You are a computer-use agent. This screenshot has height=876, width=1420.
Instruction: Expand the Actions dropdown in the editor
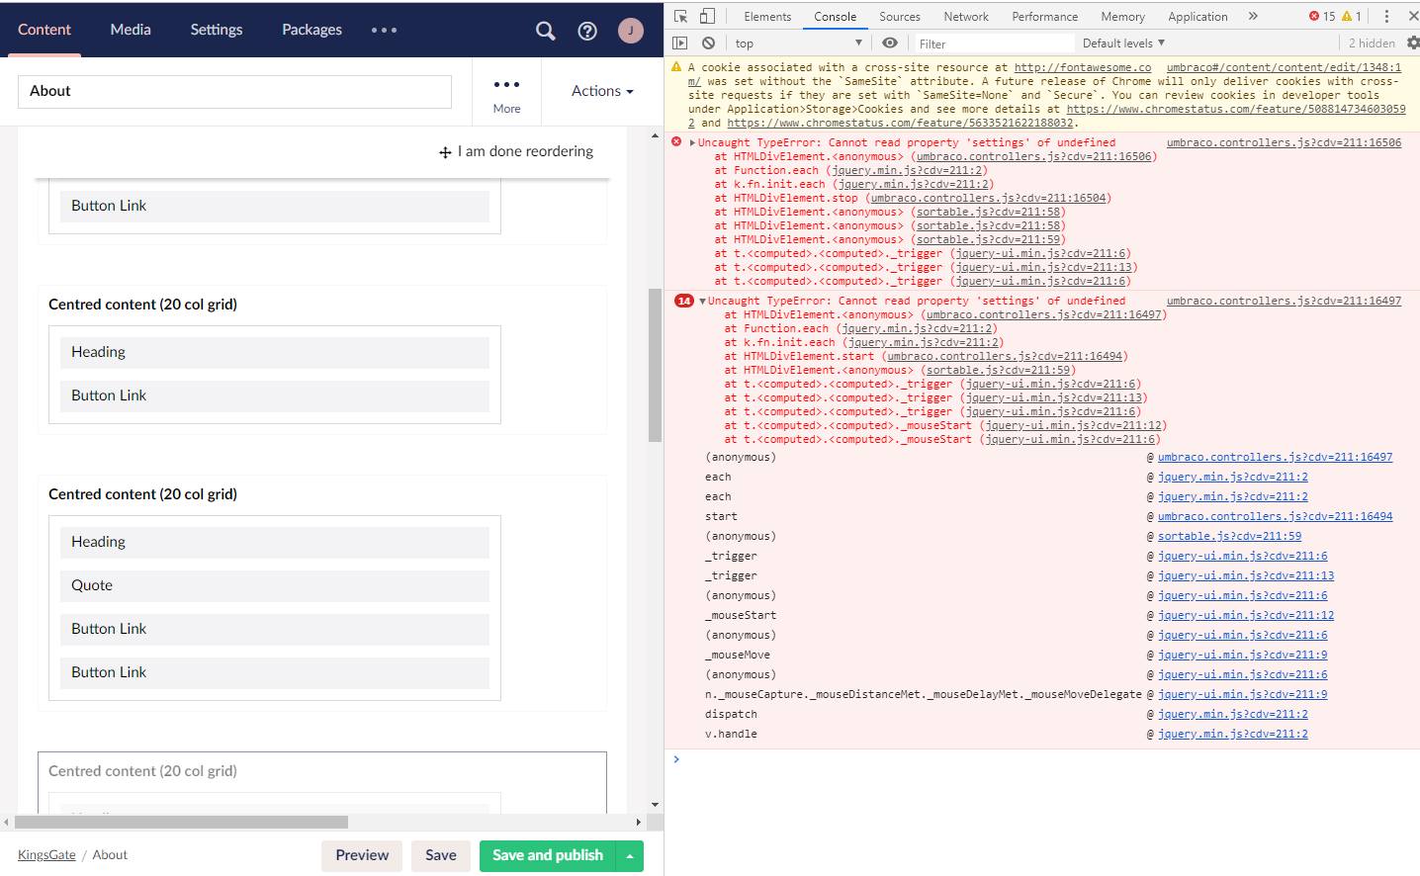(601, 90)
